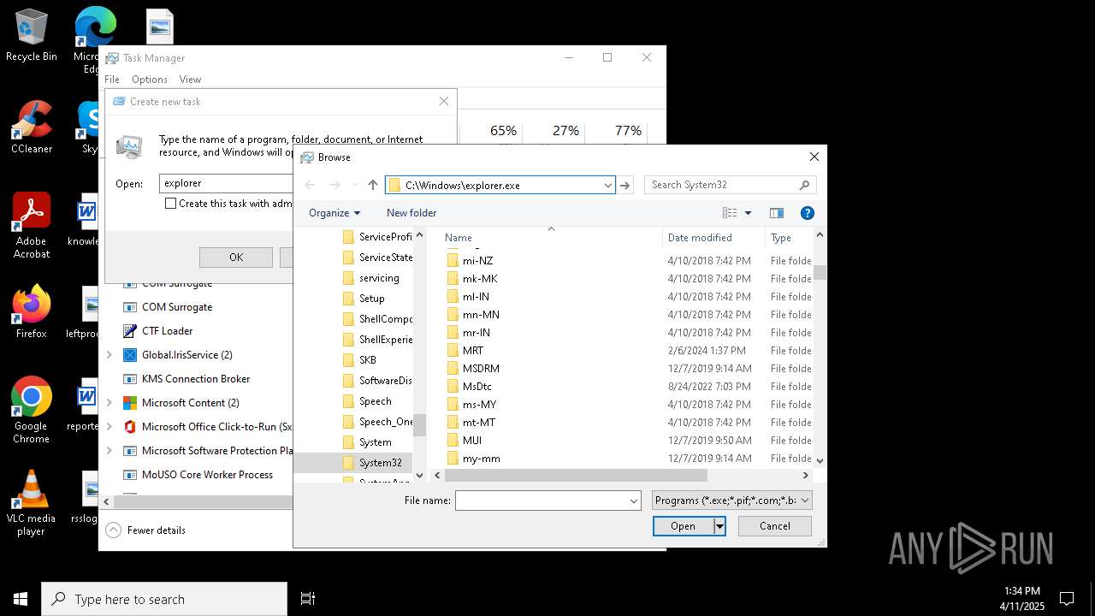Click the file list horizontal scrollbar

(x=577, y=475)
